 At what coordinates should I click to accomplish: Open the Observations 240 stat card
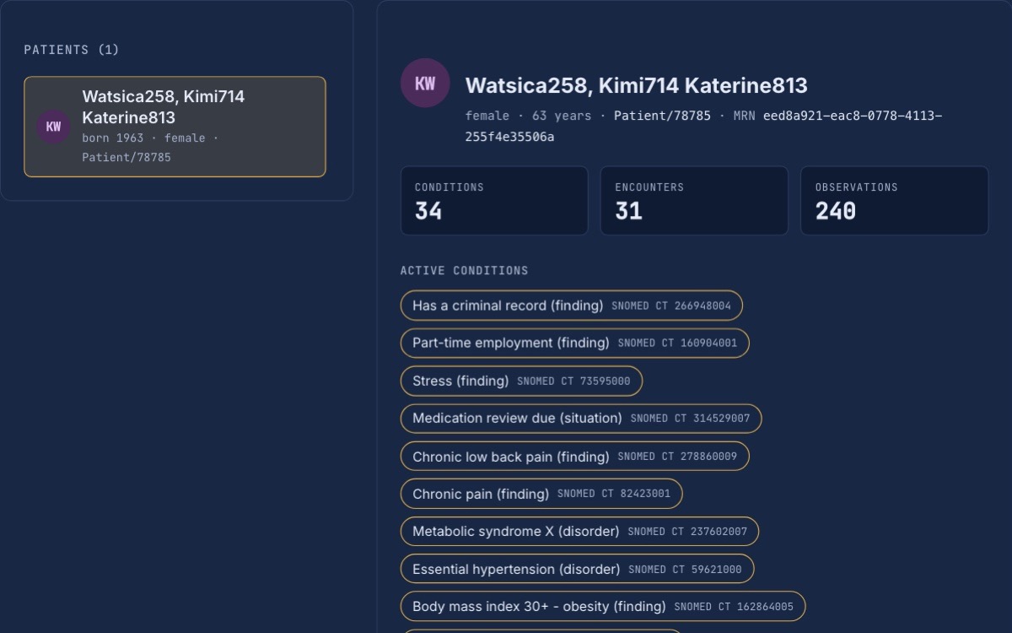point(894,201)
